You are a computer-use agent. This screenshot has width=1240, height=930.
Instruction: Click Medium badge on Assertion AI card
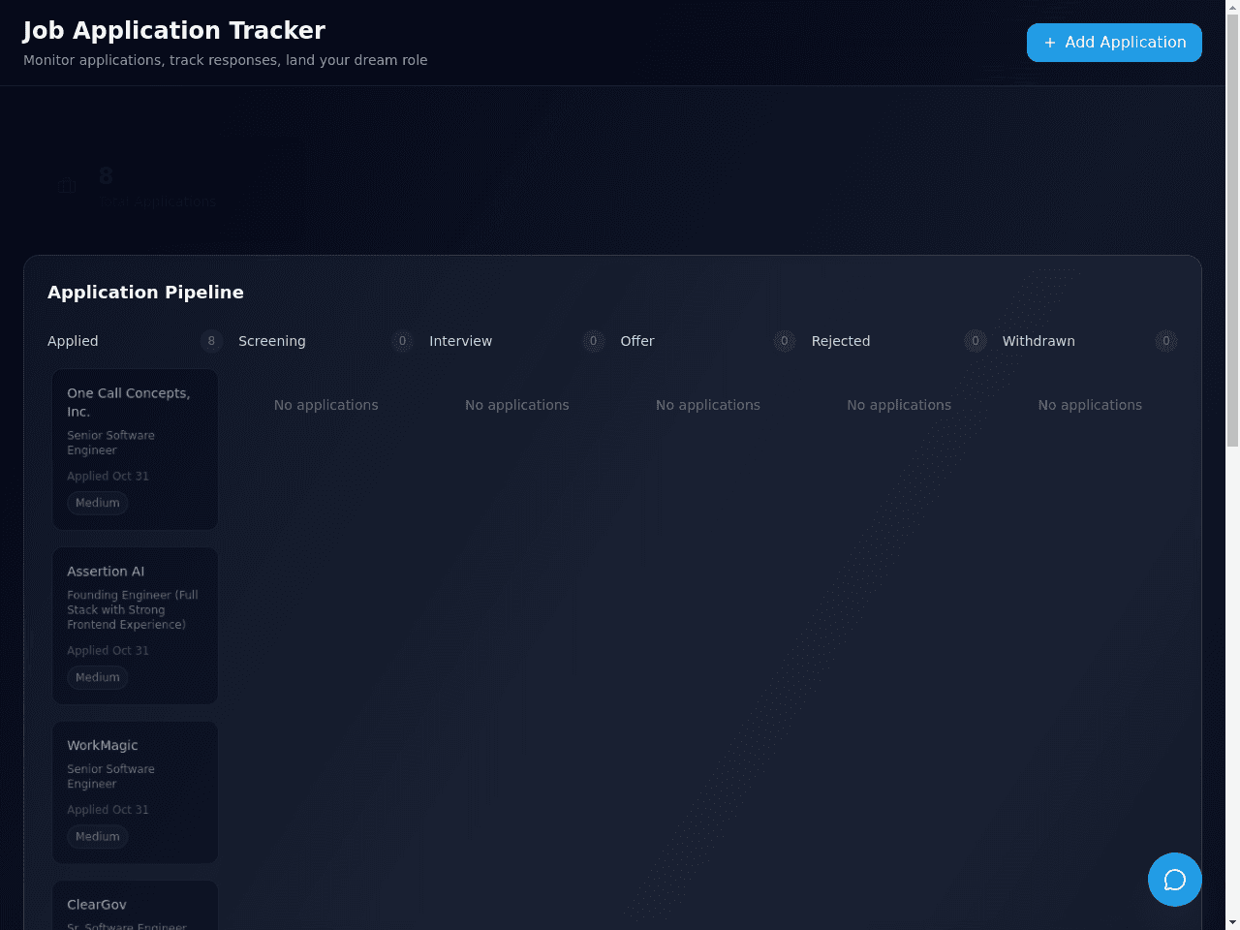[98, 677]
